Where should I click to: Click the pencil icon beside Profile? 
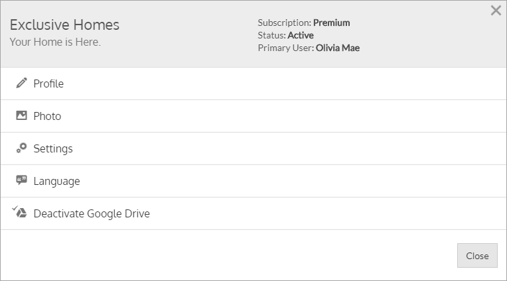(21, 84)
